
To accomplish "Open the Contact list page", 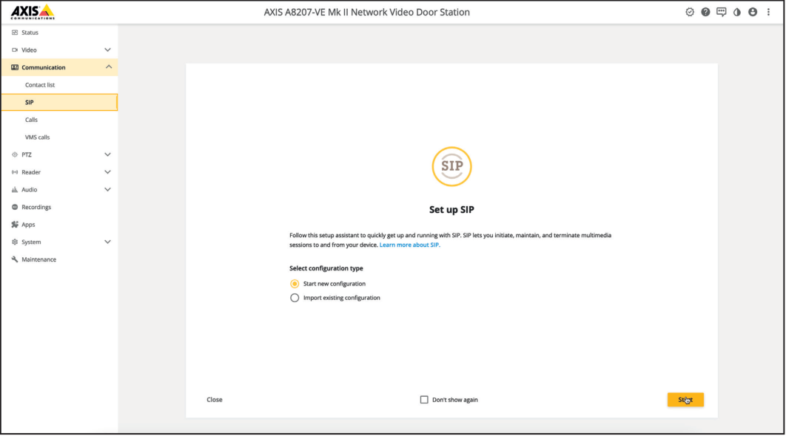I will point(38,84).
